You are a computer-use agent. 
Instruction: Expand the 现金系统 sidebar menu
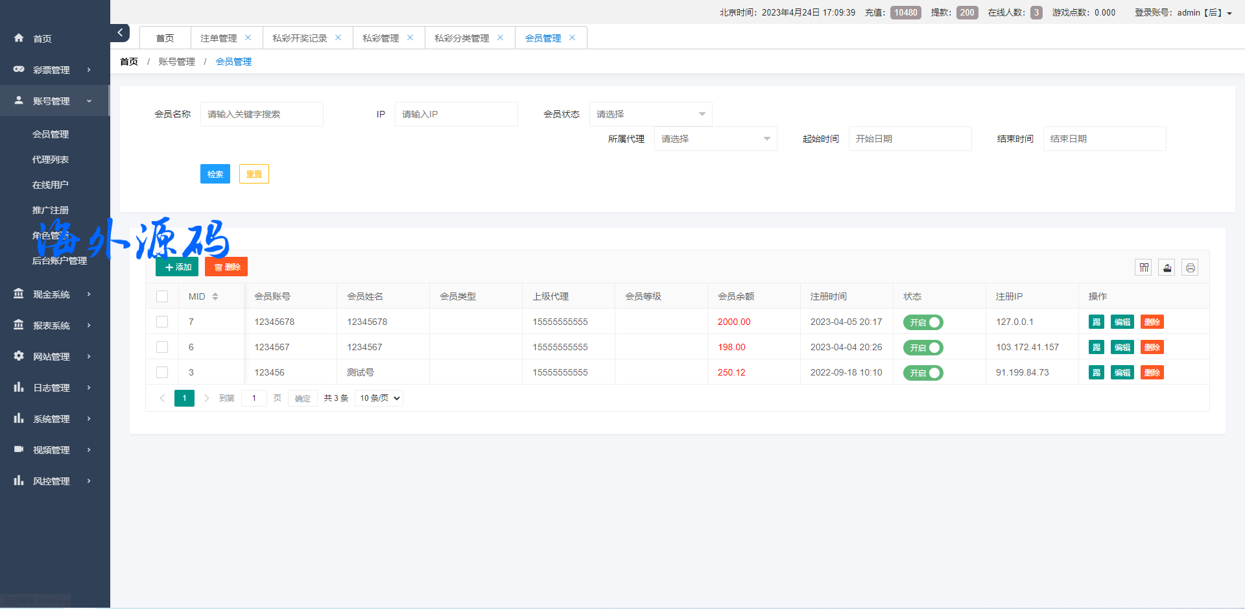(x=52, y=294)
